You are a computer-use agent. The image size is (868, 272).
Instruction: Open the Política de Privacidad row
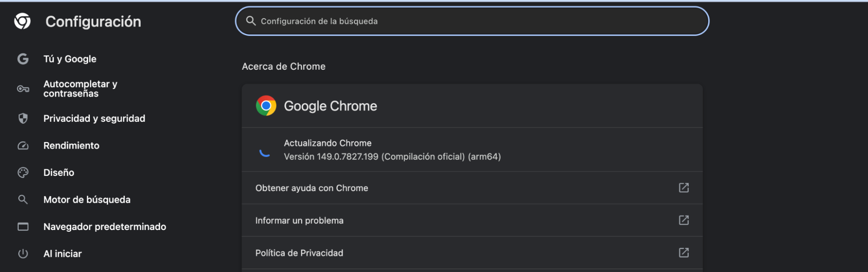coord(472,253)
